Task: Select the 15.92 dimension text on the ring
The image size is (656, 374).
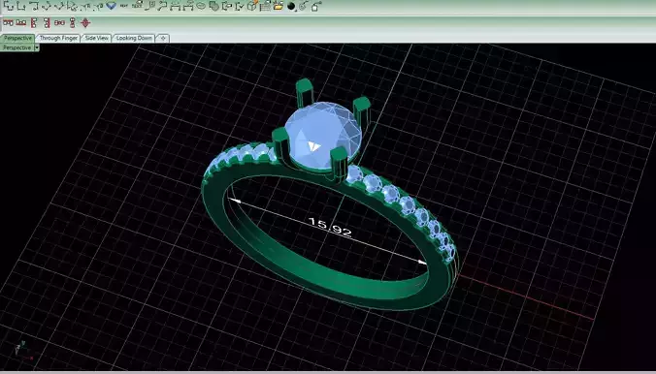Action: 330,227
